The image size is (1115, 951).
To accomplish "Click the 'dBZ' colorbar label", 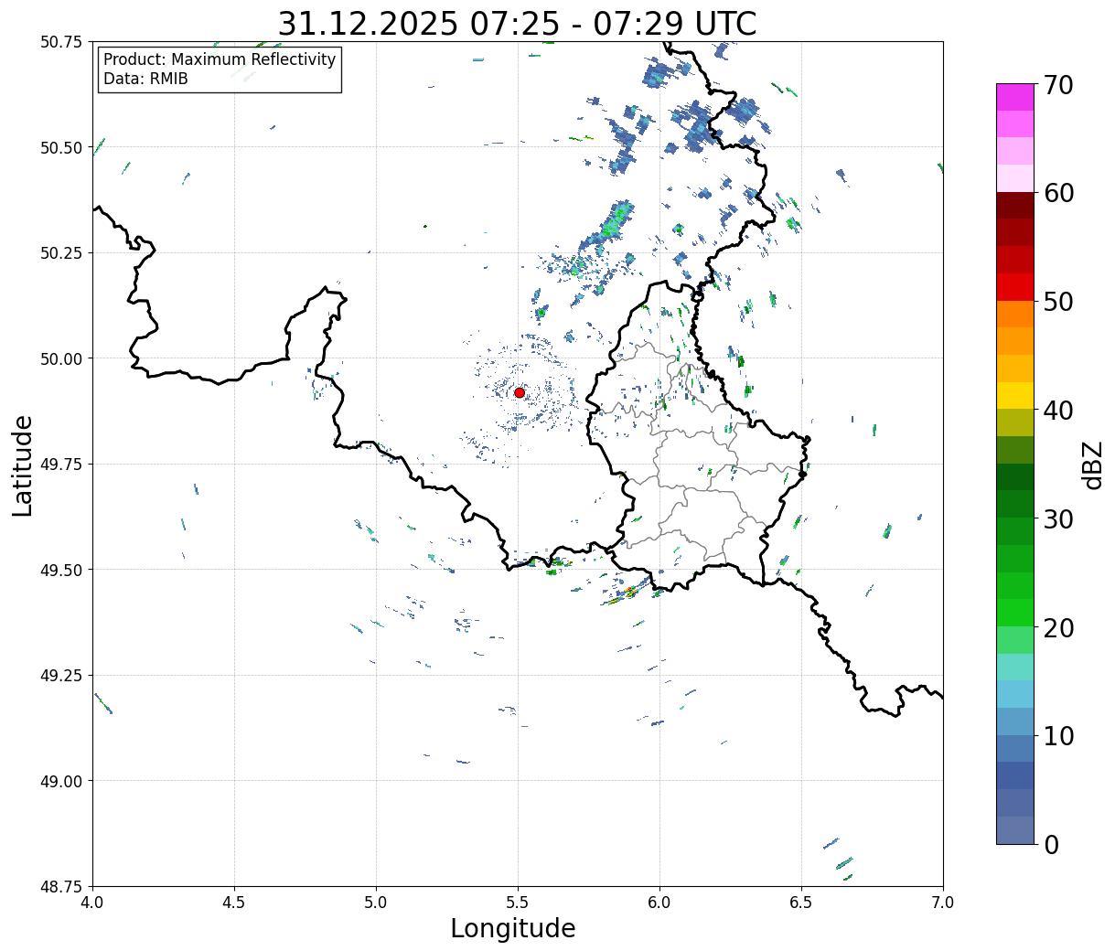I will 1092,465.
